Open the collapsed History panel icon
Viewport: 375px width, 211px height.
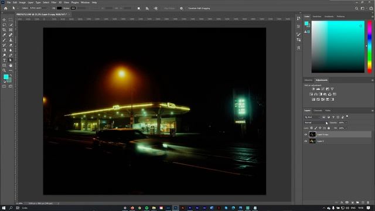pos(298,18)
